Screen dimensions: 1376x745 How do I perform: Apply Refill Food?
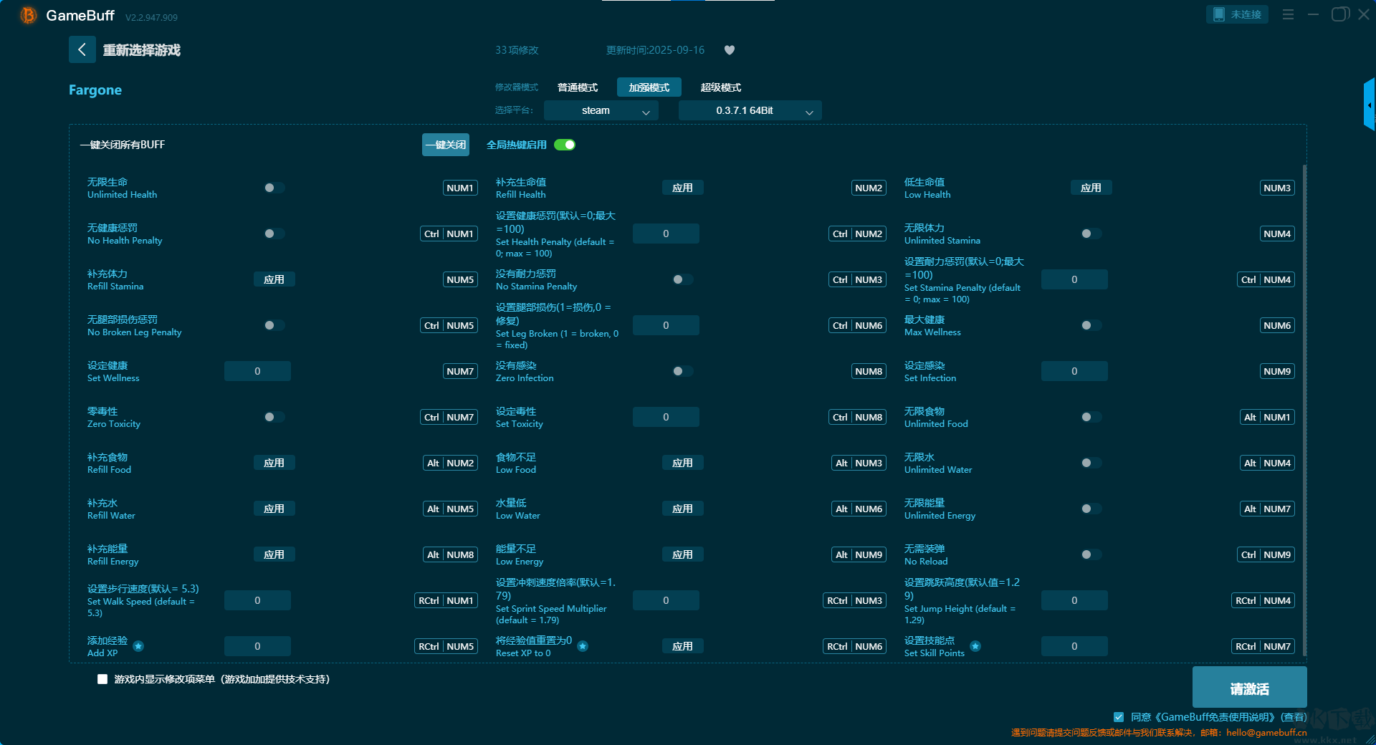[274, 463]
